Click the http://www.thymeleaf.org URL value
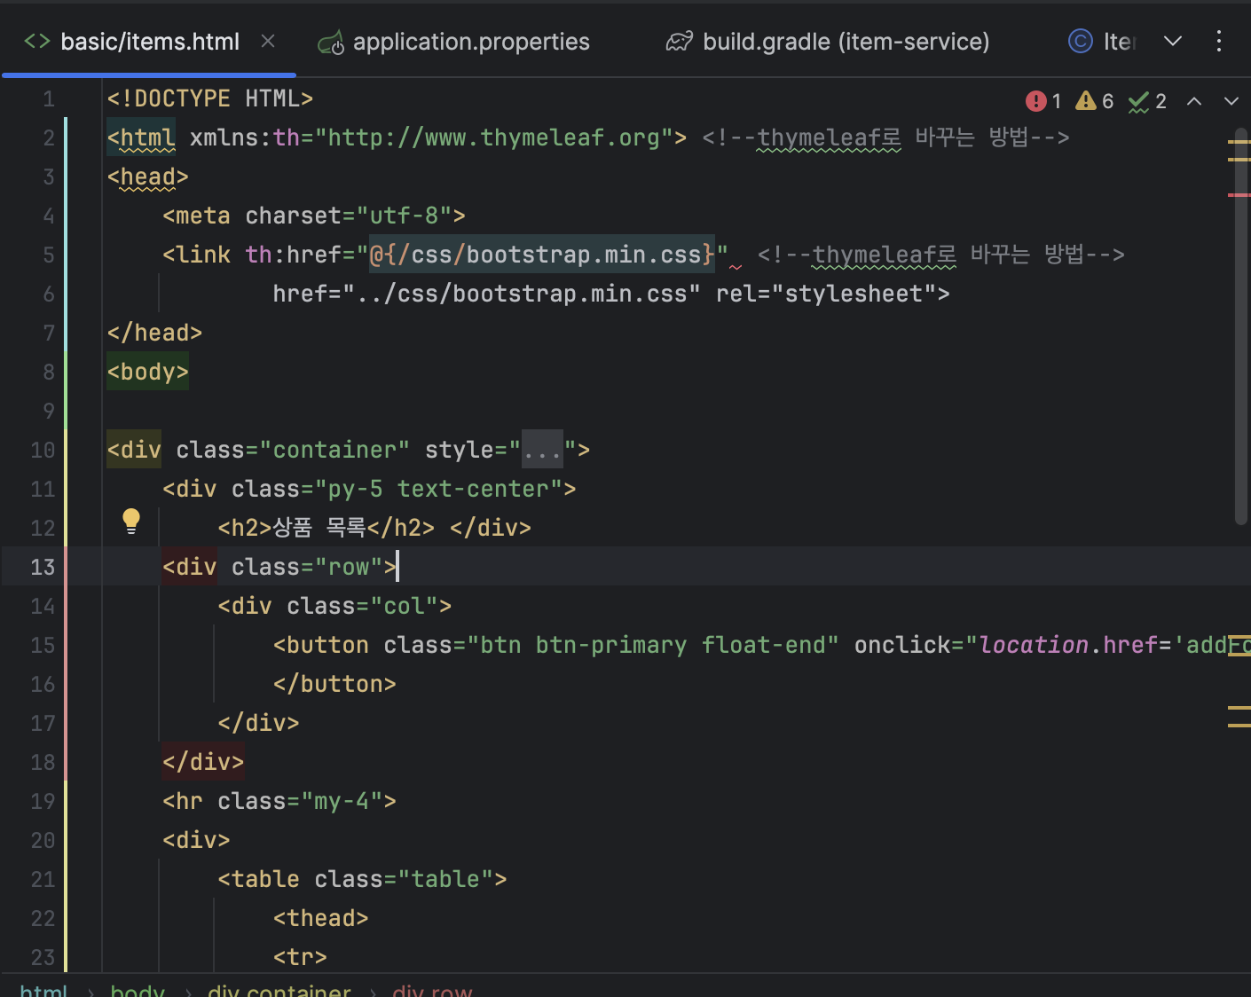Screen dimensions: 1251x997 494,137
